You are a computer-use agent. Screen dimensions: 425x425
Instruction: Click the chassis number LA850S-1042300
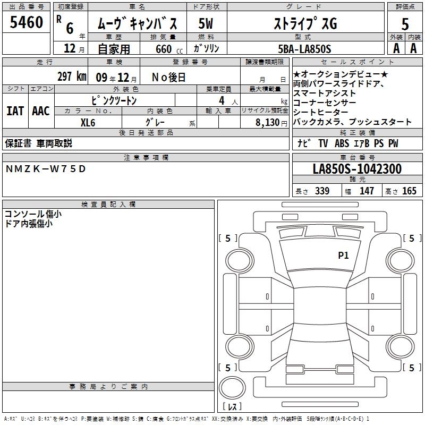[x=356, y=169]
